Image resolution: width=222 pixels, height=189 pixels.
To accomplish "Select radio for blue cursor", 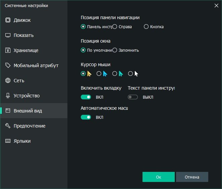I will pos(99,74).
